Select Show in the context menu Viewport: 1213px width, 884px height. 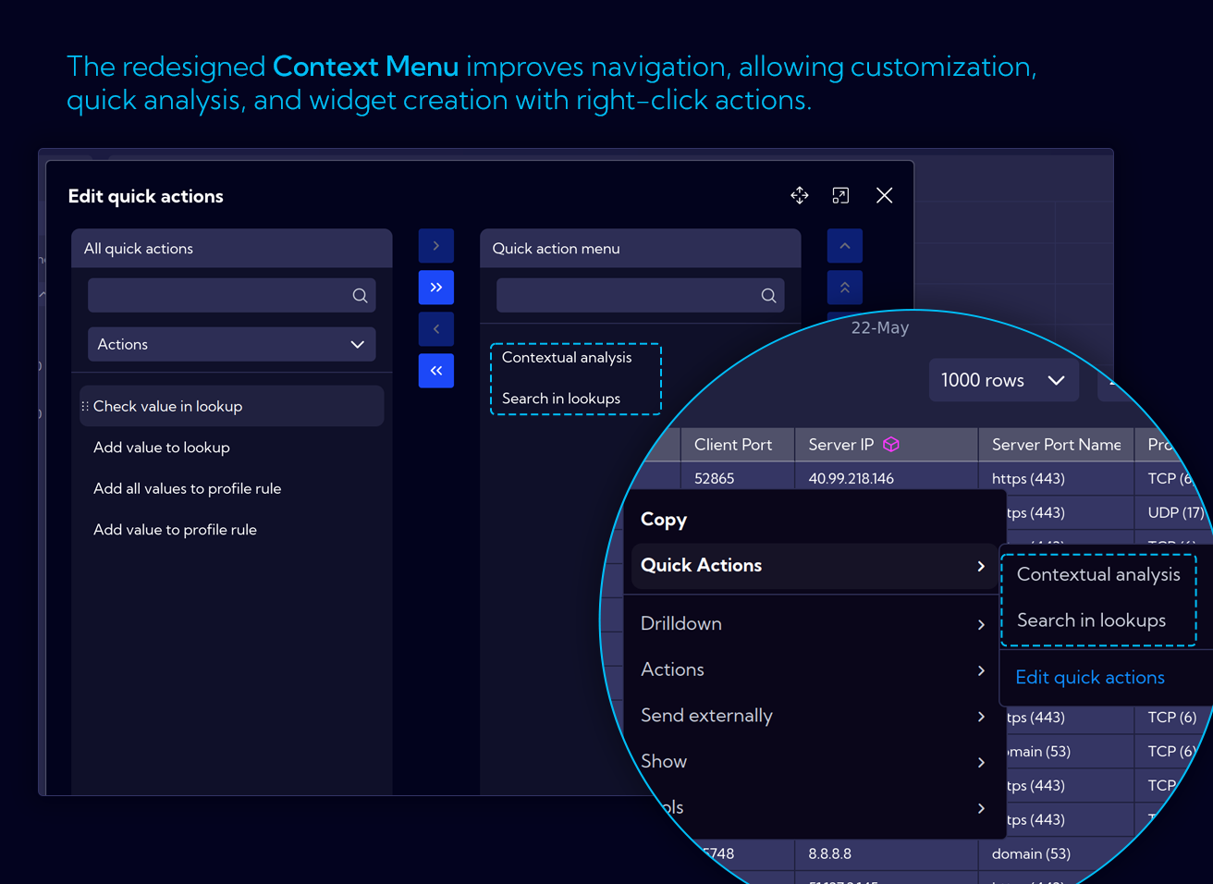tap(664, 761)
